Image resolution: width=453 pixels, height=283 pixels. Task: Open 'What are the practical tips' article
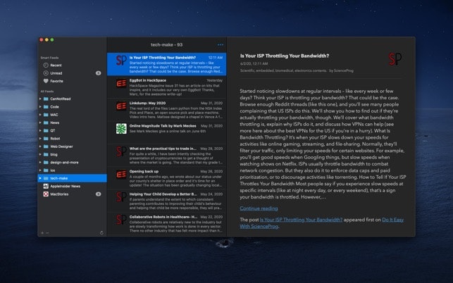[x=167, y=156]
